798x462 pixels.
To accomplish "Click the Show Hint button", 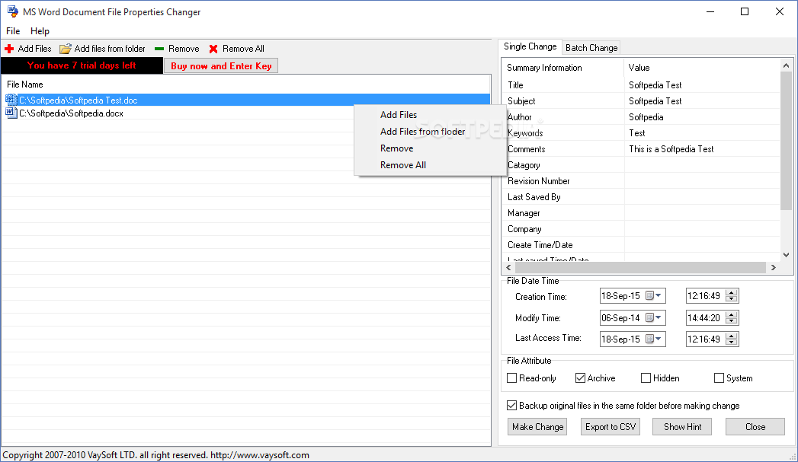I will pos(682,427).
